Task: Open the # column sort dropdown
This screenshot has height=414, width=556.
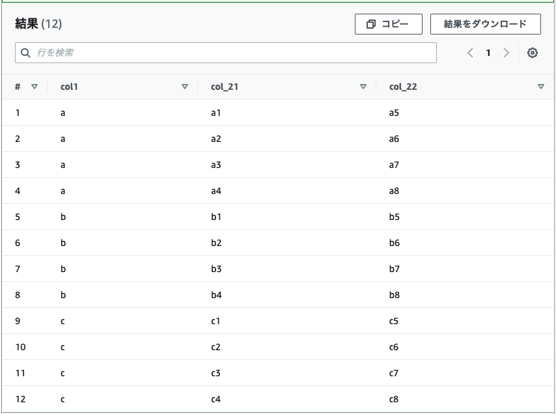Action: (35, 86)
